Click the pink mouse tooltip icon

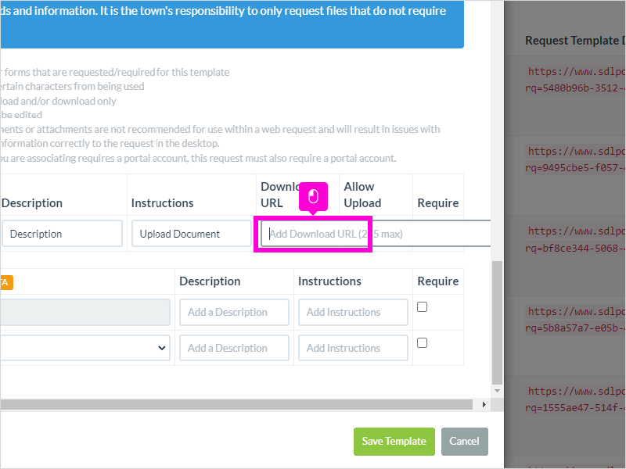314,197
